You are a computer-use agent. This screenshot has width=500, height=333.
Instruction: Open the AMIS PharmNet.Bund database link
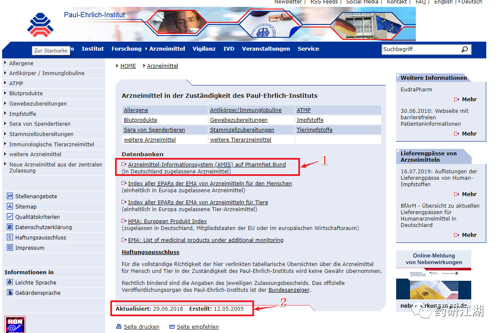coord(206,165)
